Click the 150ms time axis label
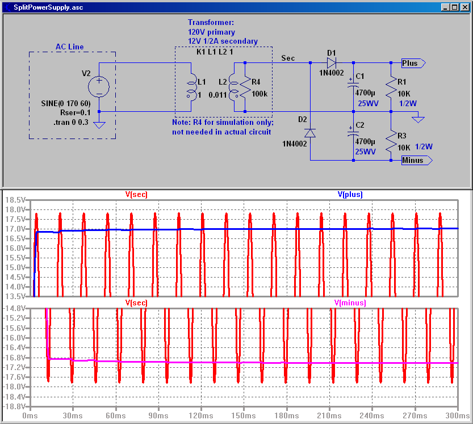 pyautogui.click(x=244, y=416)
